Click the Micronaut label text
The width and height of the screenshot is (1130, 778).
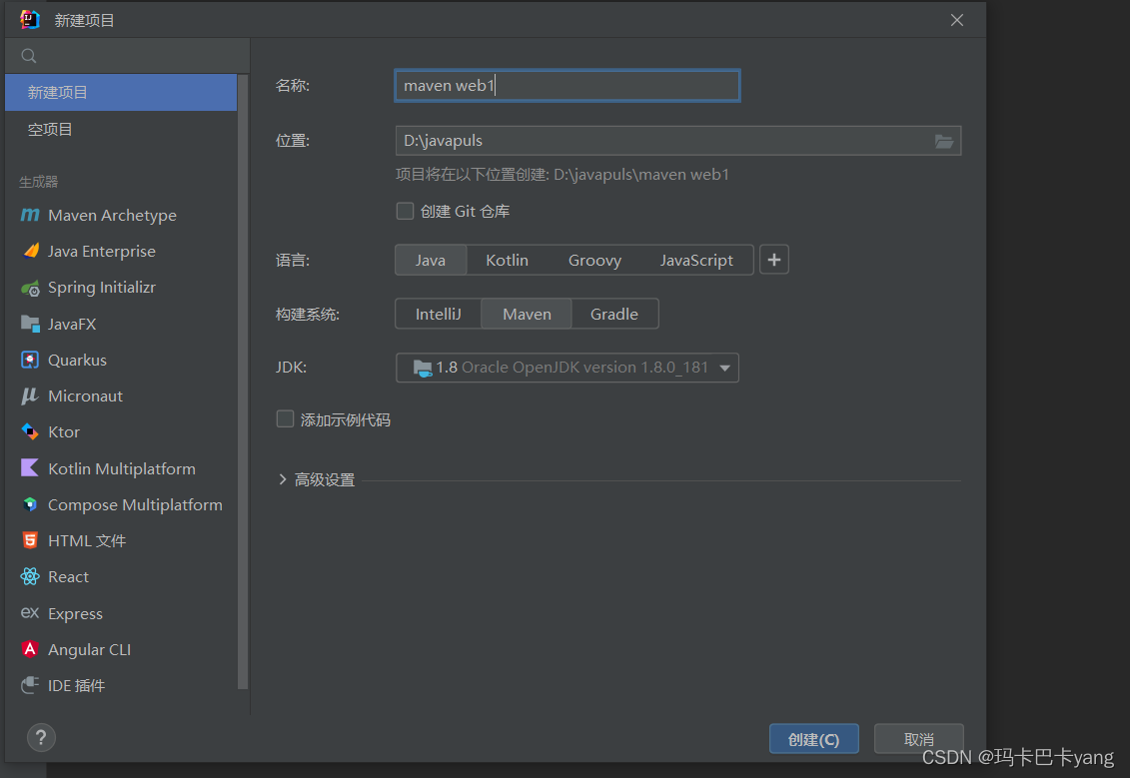pyautogui.click(x=85, y=395)
